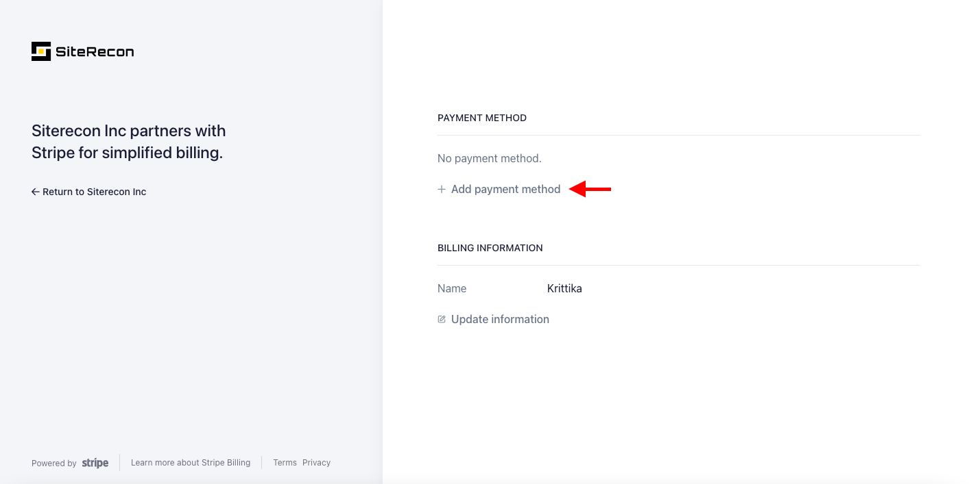Viewport: 969px width, 484px height.
Task: Open the Privacy footer link
Action: 316,463
